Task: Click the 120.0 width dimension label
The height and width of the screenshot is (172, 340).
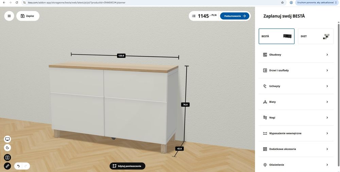Action: 121,56
